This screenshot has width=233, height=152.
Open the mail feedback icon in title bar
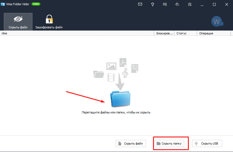coord(140,4)
